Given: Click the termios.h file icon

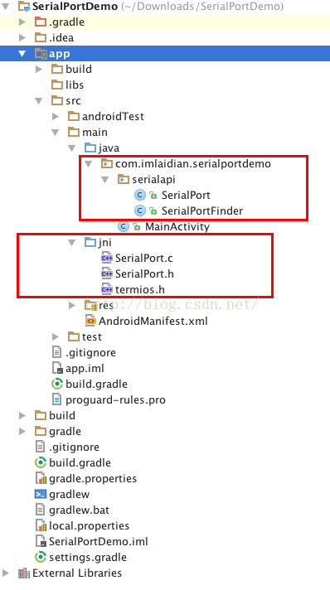Looking at the screenshot, I should pyautogui.click(x=107, y=289).
